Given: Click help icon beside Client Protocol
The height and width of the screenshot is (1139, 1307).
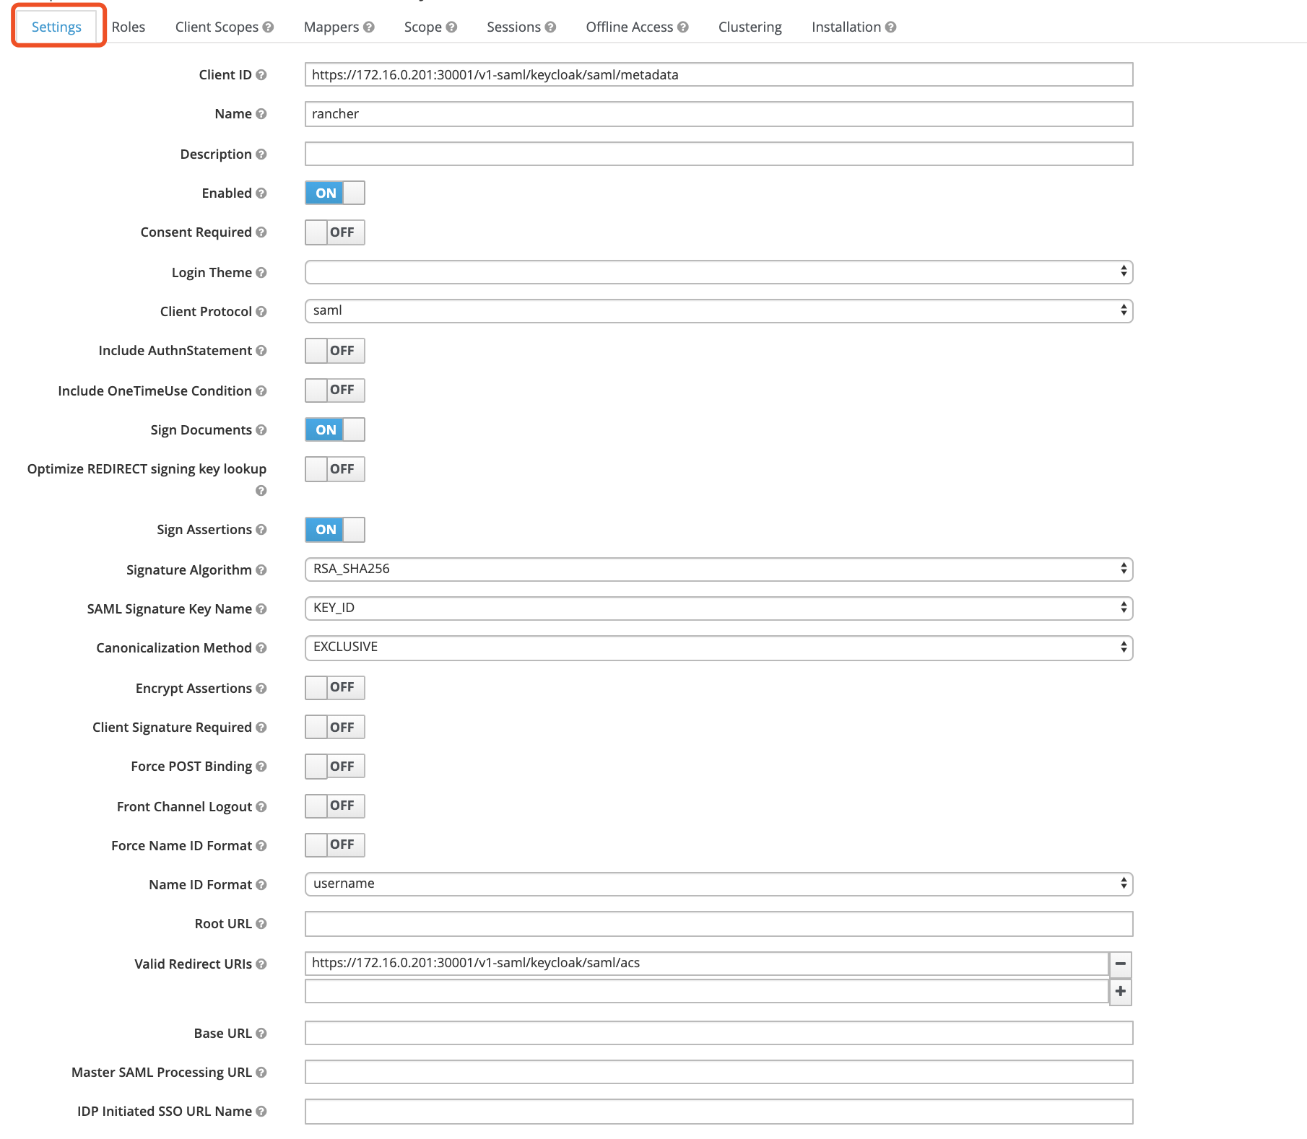Looking at the screenshot, I should 261,312.
